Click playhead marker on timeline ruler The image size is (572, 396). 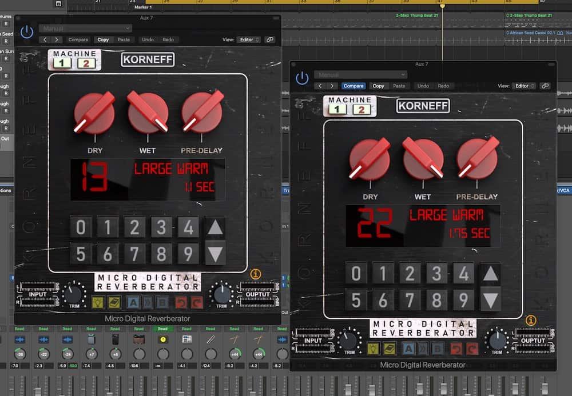pos(442,6)
